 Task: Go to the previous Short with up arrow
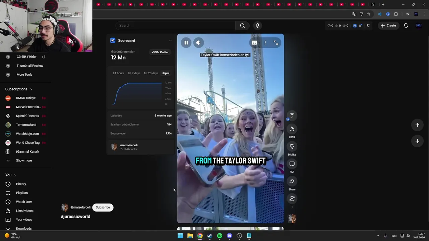click(417, 125)
